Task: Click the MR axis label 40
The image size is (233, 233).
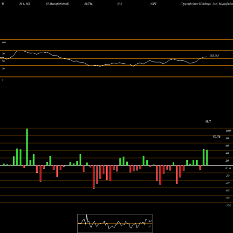Action: (227, 153)
